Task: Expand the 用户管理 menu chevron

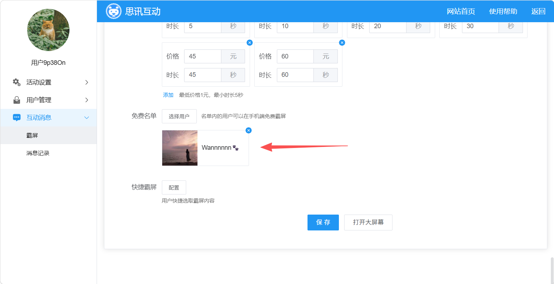Action: 87,100
